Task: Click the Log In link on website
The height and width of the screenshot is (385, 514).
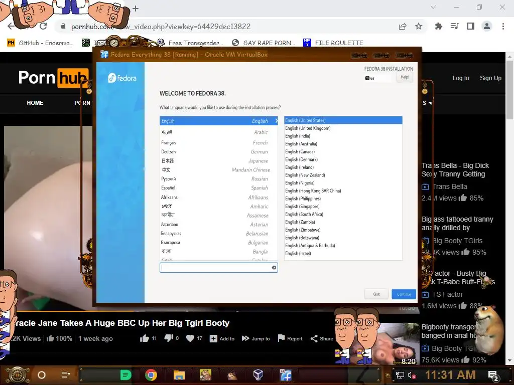Action: point(461,78)
